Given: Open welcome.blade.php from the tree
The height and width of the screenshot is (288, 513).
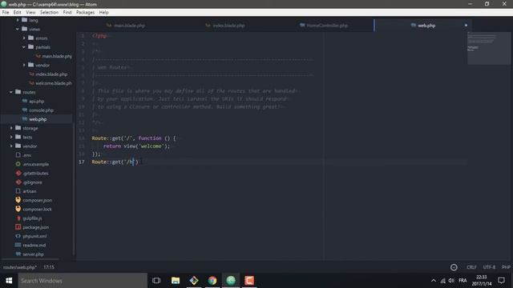Looking at the screenshot, I should (54, 83).
